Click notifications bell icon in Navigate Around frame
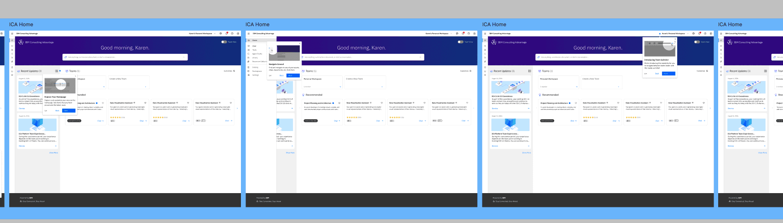 click(x=463, y=34)
